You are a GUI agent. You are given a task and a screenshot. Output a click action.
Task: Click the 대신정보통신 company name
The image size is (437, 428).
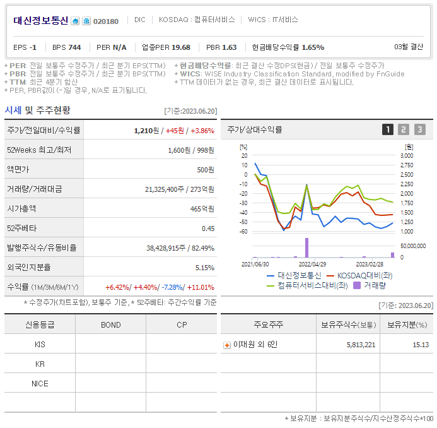coord(41,21)
